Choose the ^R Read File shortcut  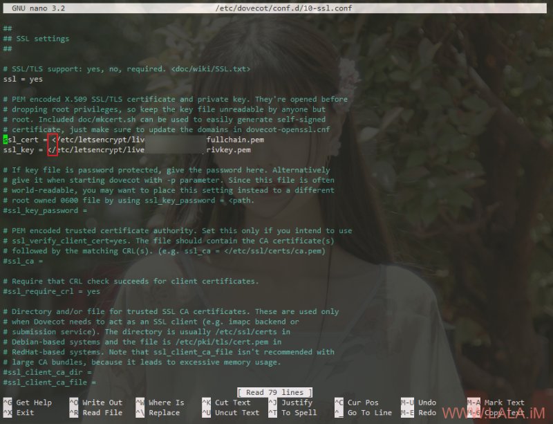point(96,413)
